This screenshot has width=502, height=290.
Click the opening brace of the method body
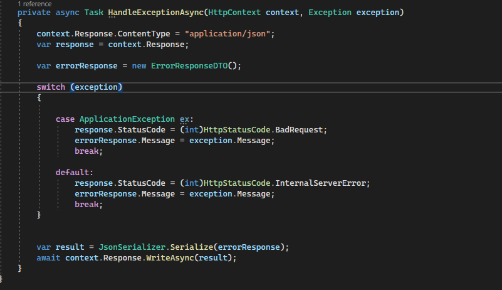pyautogui.click(x=20, y=23)
